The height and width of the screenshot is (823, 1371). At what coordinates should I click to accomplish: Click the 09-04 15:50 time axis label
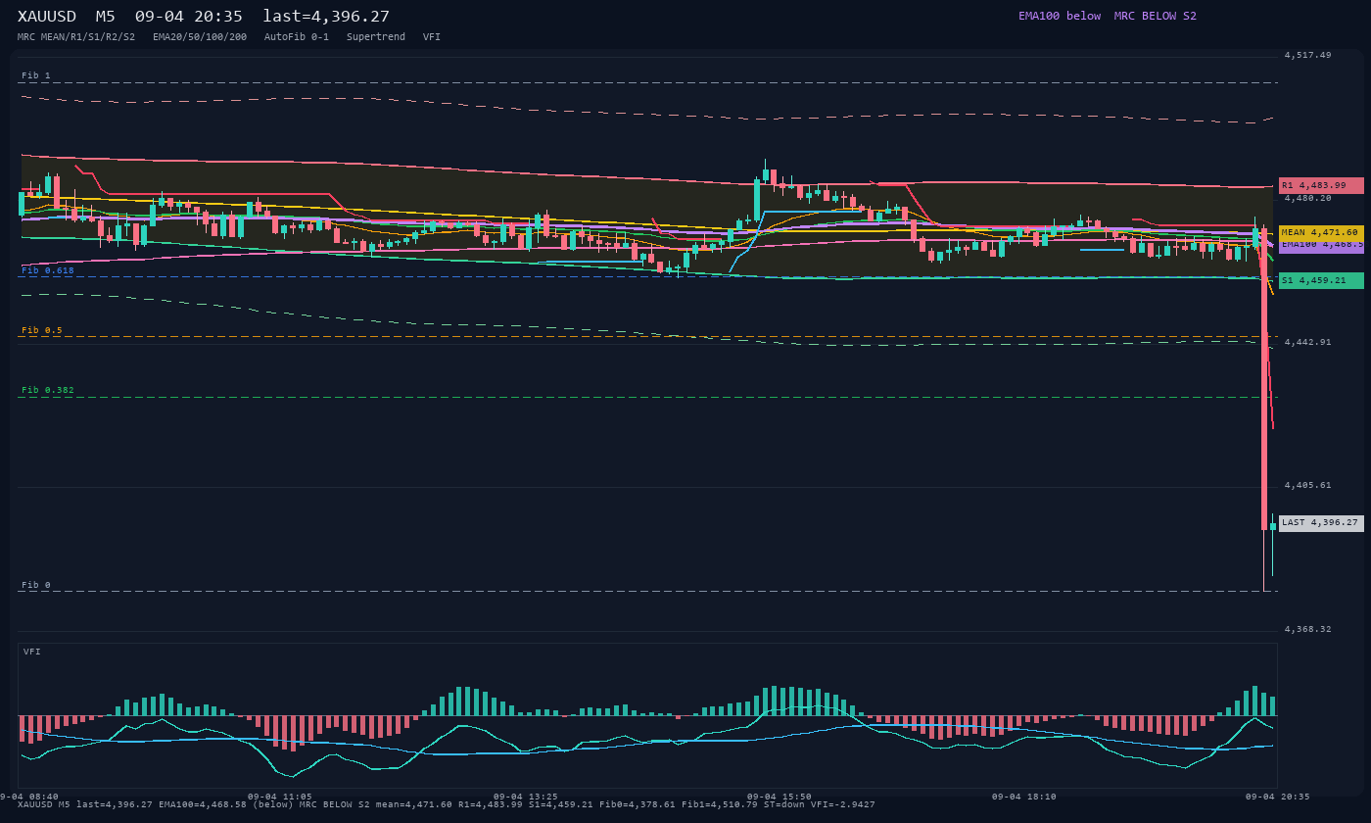(x=780, y=797)
